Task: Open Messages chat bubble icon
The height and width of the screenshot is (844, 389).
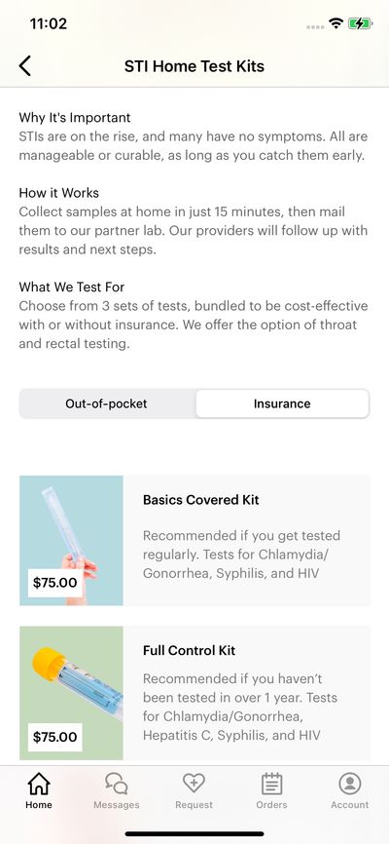Action: pyautogui.click(x=116, y=784)
